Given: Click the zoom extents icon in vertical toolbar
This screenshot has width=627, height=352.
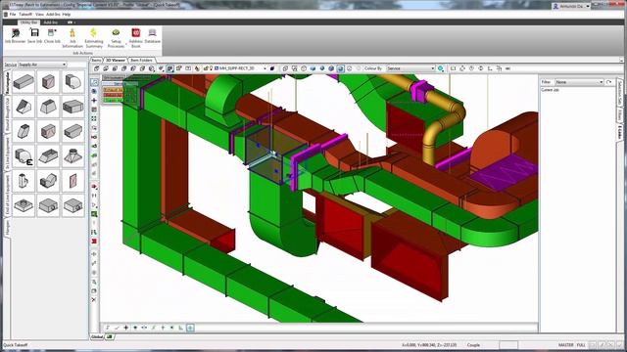Looking at the screenshot, I should 94,118.
